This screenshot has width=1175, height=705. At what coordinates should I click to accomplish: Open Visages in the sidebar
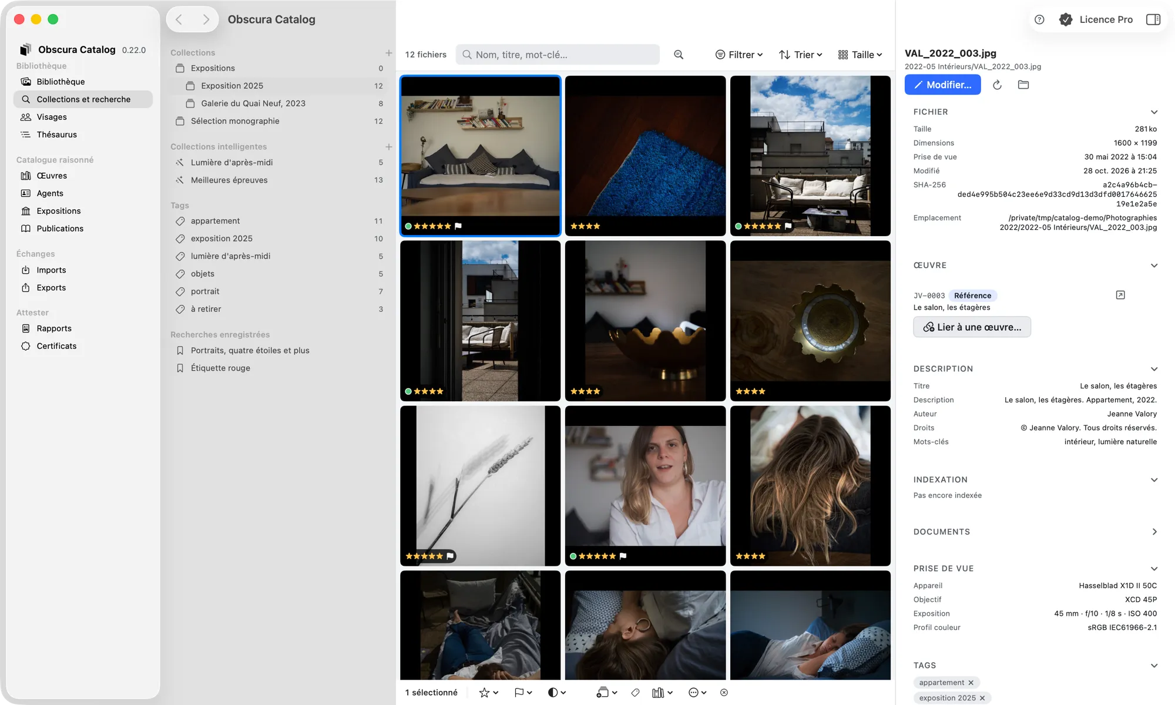click(83, 117)
